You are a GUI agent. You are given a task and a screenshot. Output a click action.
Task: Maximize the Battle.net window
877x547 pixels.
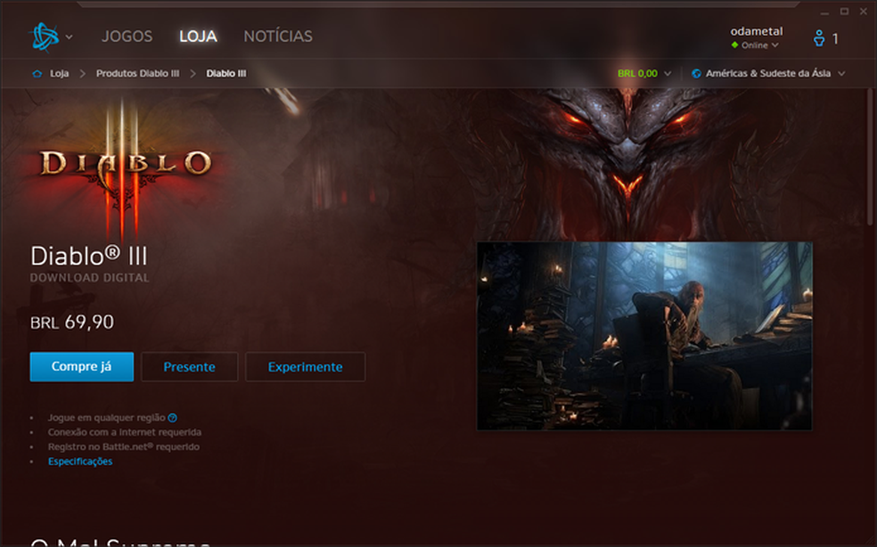844,12
